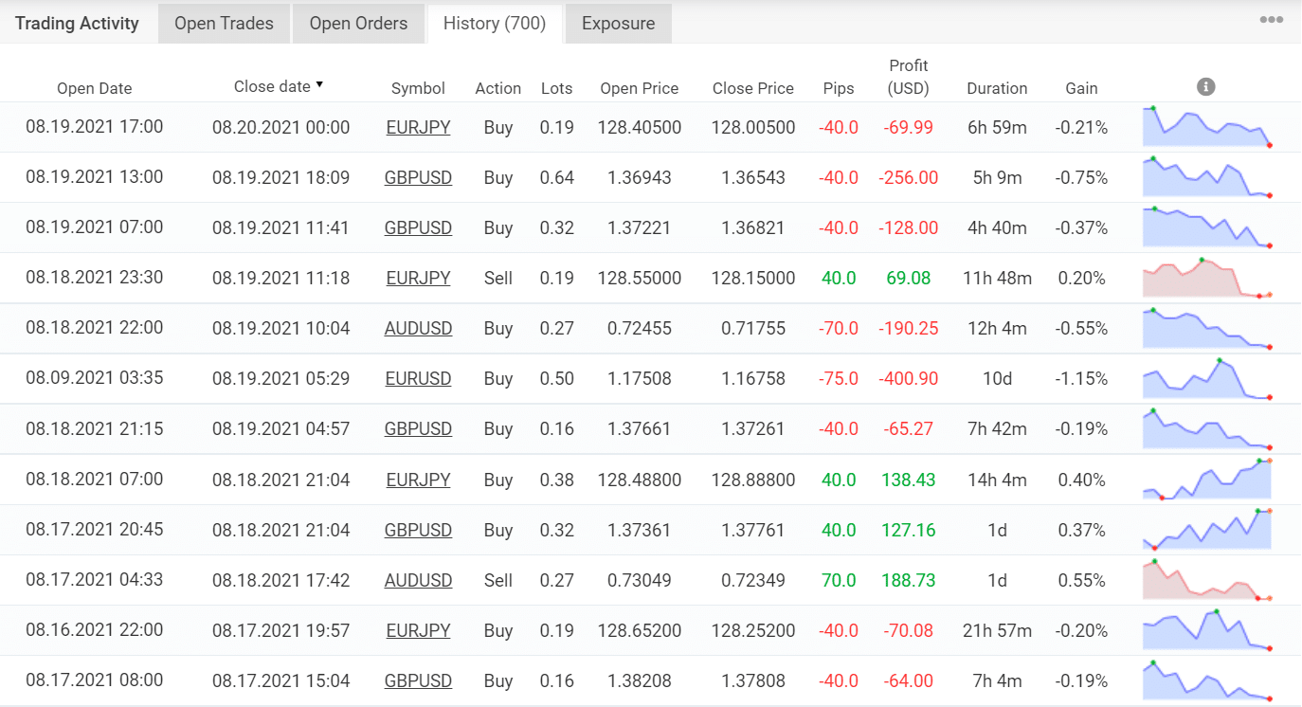Select the 0.55% gain value

1081,580
